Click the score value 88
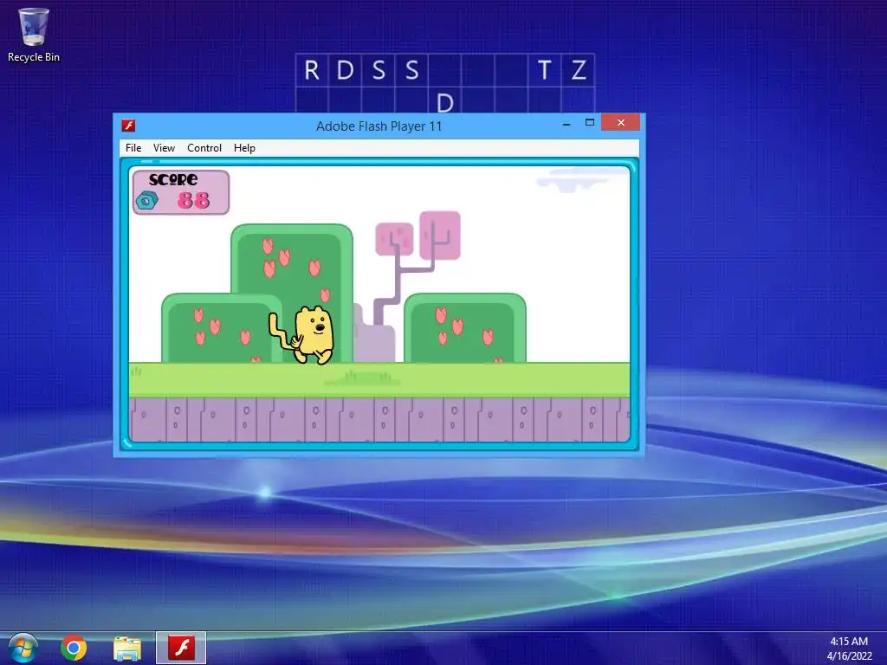This screenshot has height=665, width=887. [193, 200]
